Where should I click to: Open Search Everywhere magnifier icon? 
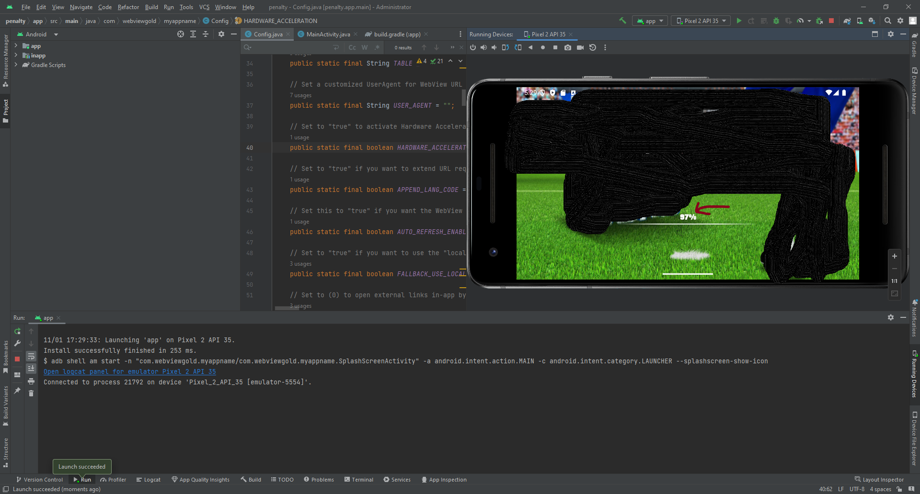[888, 21]
